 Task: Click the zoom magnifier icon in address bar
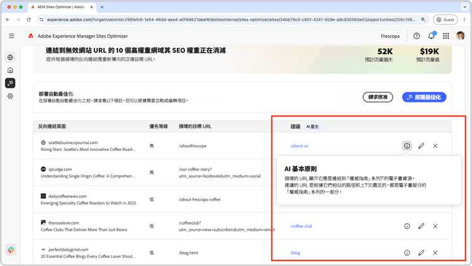[424, 19]
